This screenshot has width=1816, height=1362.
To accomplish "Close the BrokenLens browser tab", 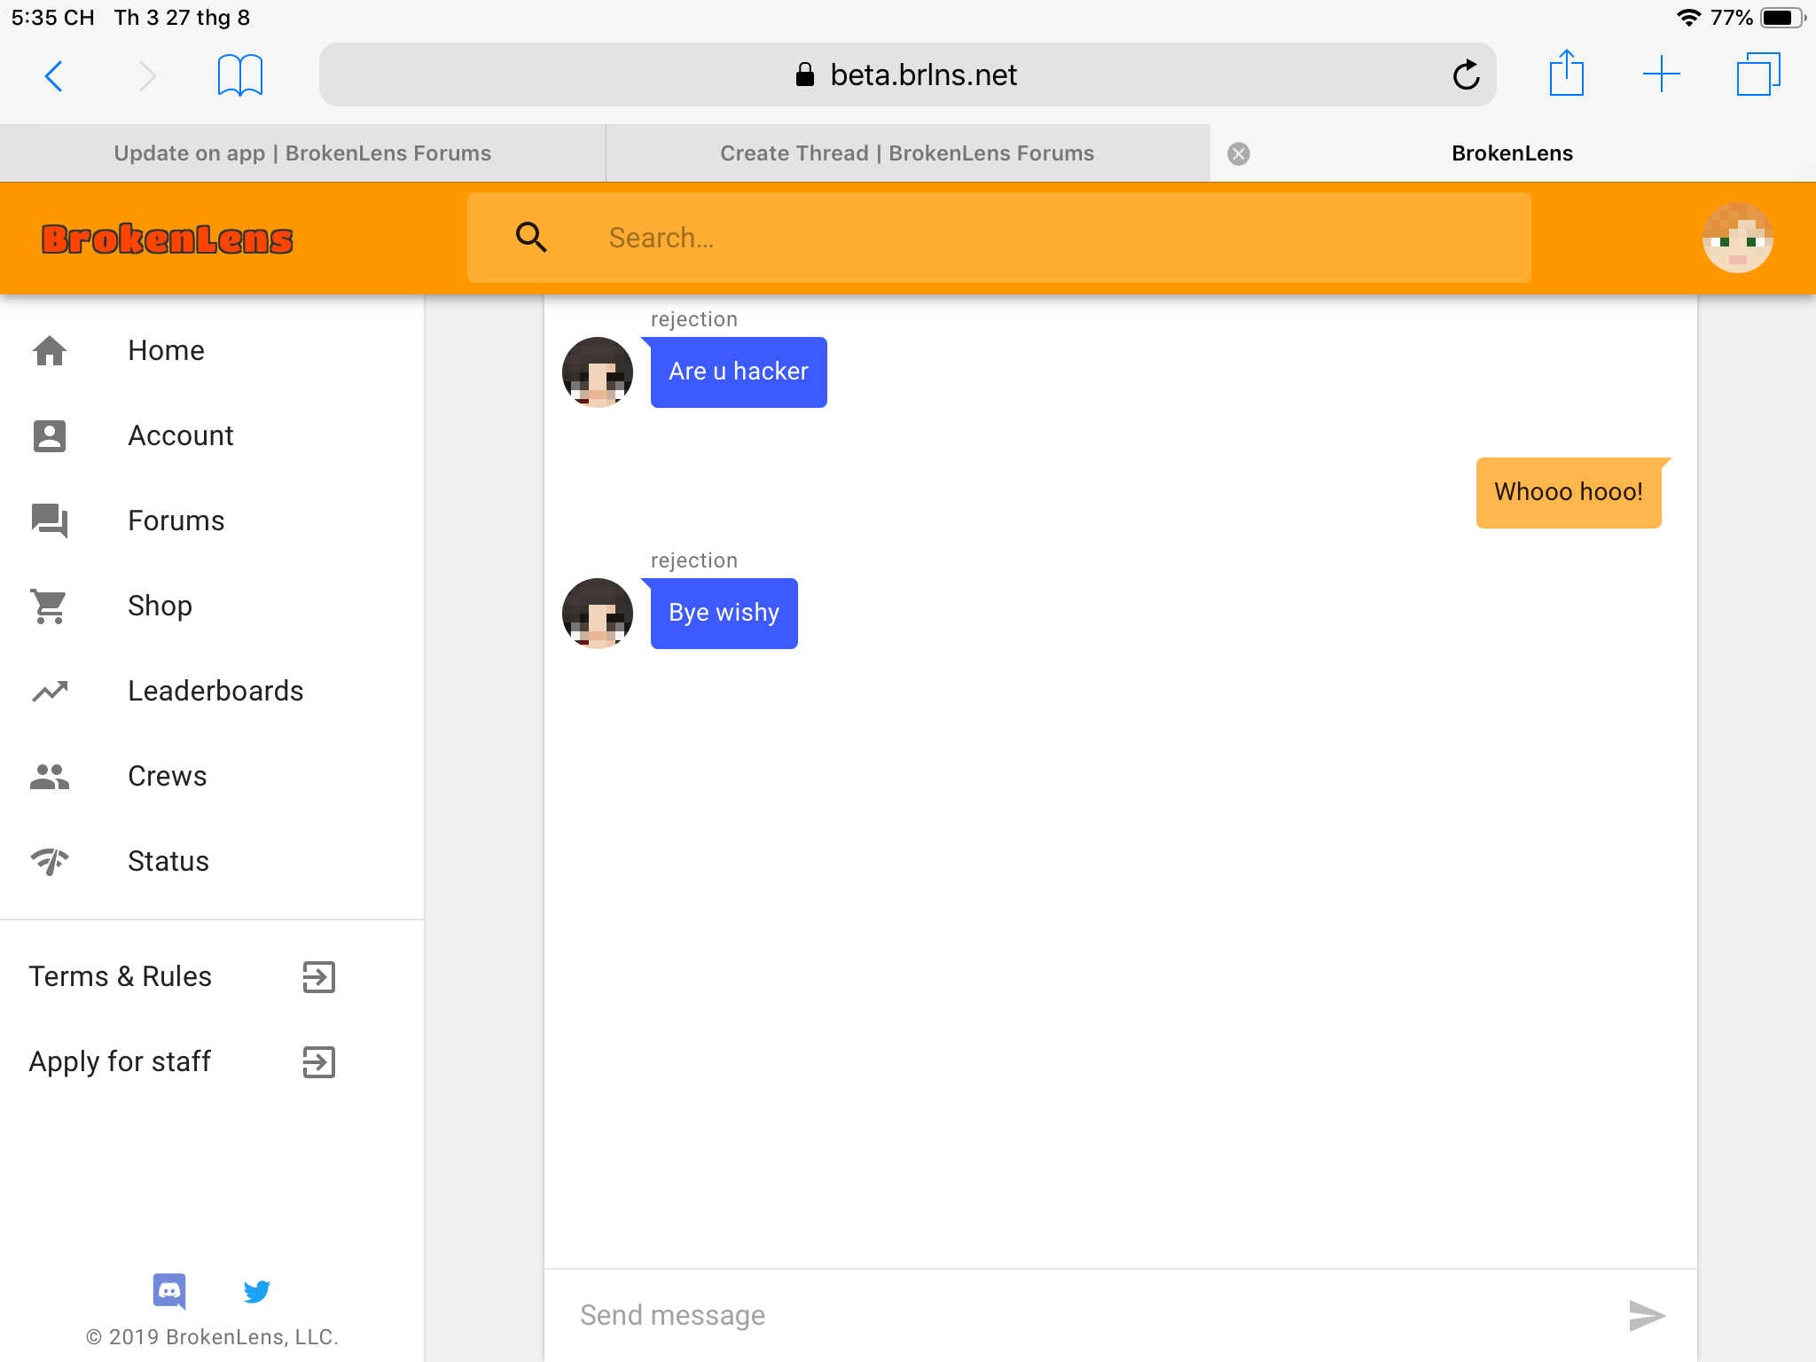I will (1239, 154).
